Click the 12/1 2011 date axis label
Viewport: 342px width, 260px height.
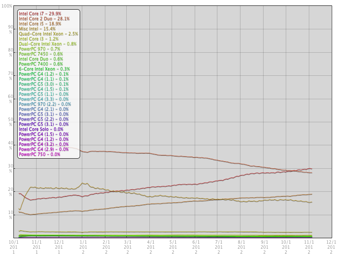pos(59,247)
